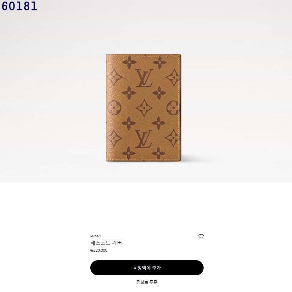
Task: Click the center diamond flower motif
Action: point(144,108)
